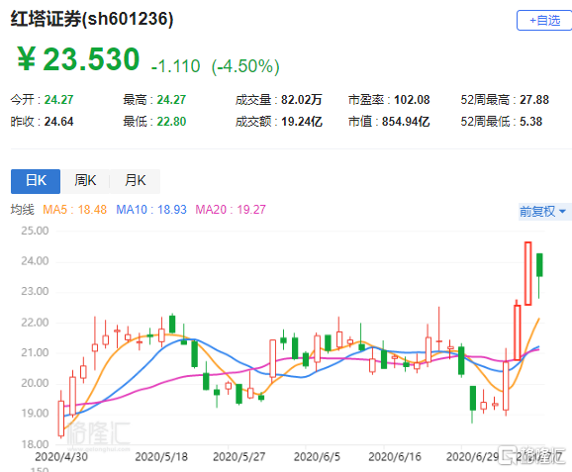The height and width of the screenshot is (472, 572).
Task: Click the 市盈率 value 102.08
Action: coord(412,100)
